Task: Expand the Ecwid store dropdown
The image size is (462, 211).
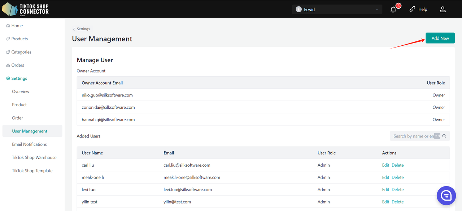Action: (x=337, y=9)
